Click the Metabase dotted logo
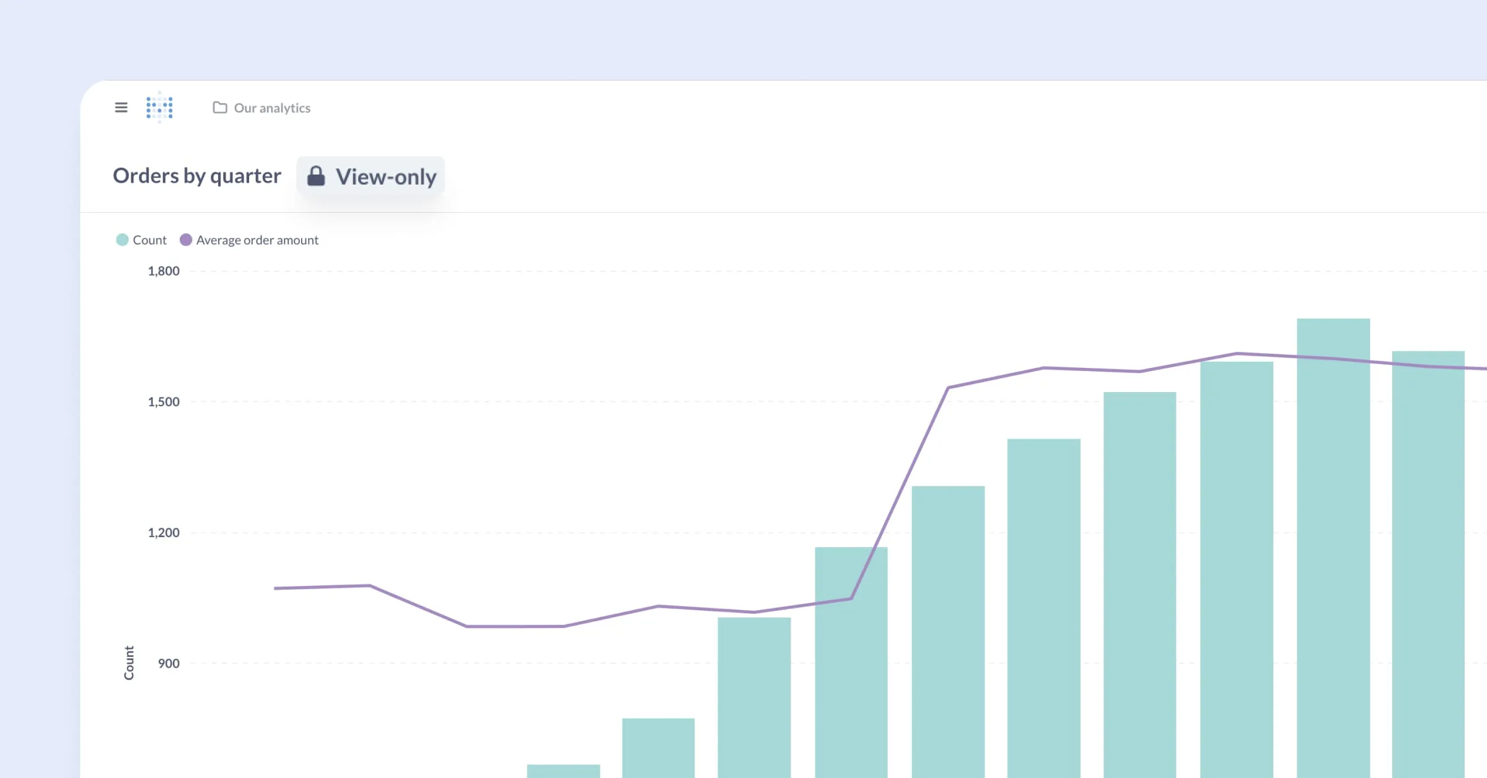Viewport: 1487px width, 778px height. [159, 107]
